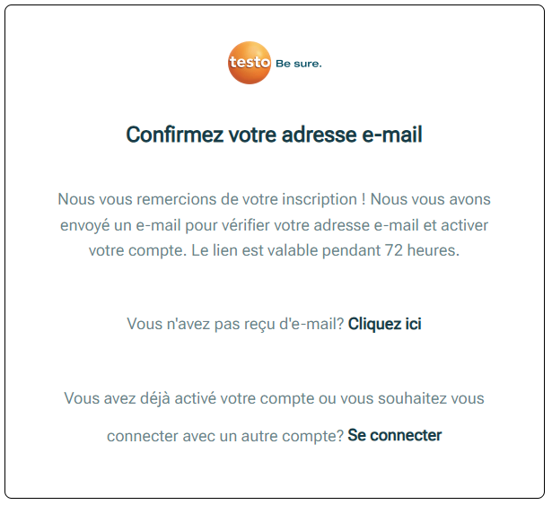This screenshot has width=552, height=505.
Task: Resend verification email via 'Cliquez ici'
Action: pos(385,324)
